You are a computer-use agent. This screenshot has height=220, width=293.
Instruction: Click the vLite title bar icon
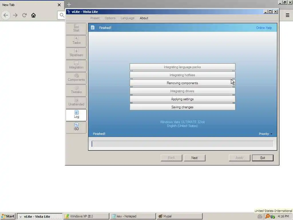click(69, 11)
